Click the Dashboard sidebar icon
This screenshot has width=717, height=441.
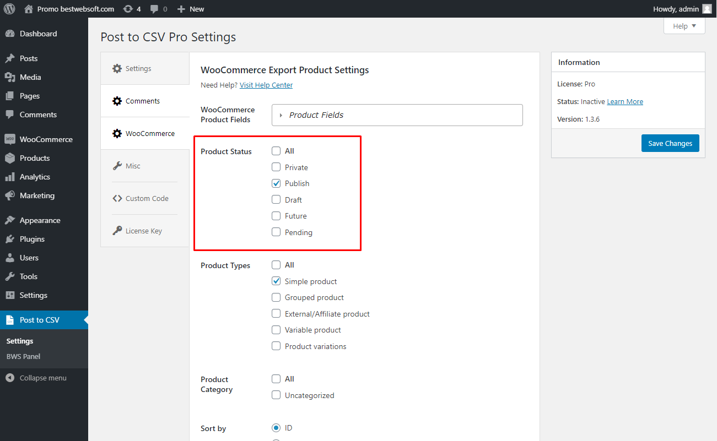[x=10, y=34]
